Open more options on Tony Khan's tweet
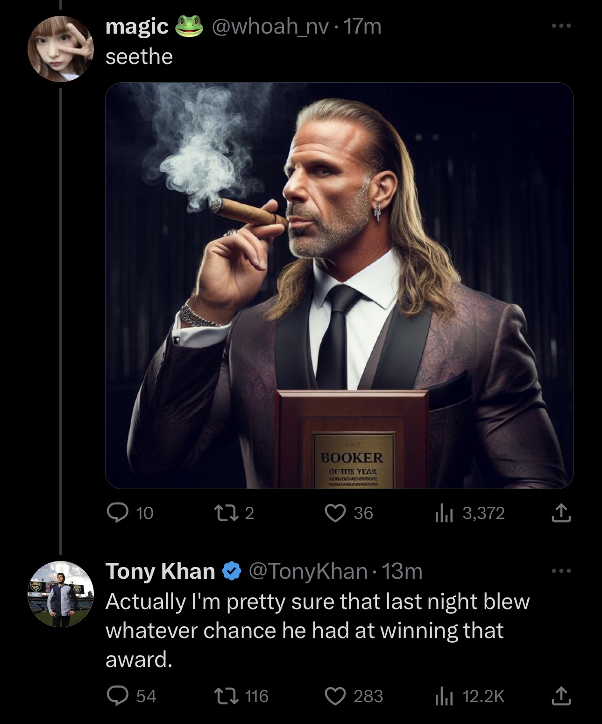This screenshot has width=602, height=724. 560,571
